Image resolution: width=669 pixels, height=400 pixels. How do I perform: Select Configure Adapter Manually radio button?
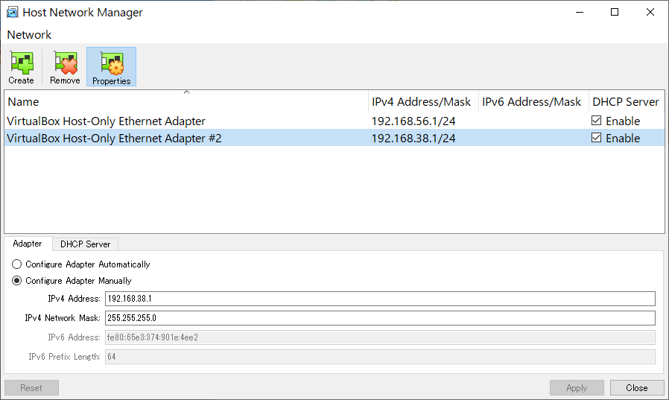pyautogui.click(x=16, y=281)
